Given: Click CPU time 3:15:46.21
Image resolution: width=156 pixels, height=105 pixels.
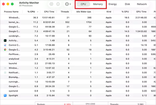Looking at the screenshot, I should click(x=49, y=50).
